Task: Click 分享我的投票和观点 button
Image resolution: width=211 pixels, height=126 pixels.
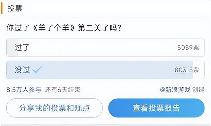Action: 54,108
